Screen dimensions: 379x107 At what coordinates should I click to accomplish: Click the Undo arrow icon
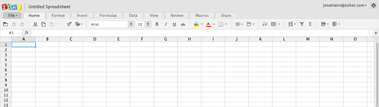[x=14, y=24]
